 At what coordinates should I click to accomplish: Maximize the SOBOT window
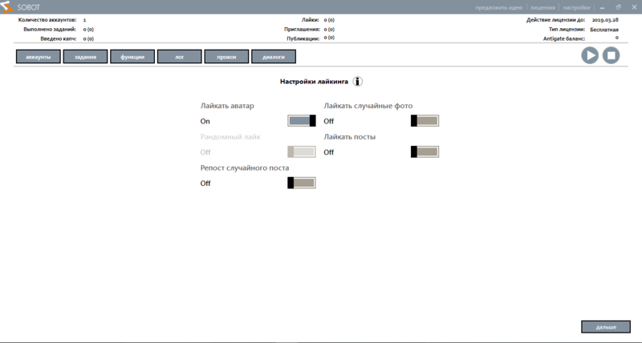point(619,7)
